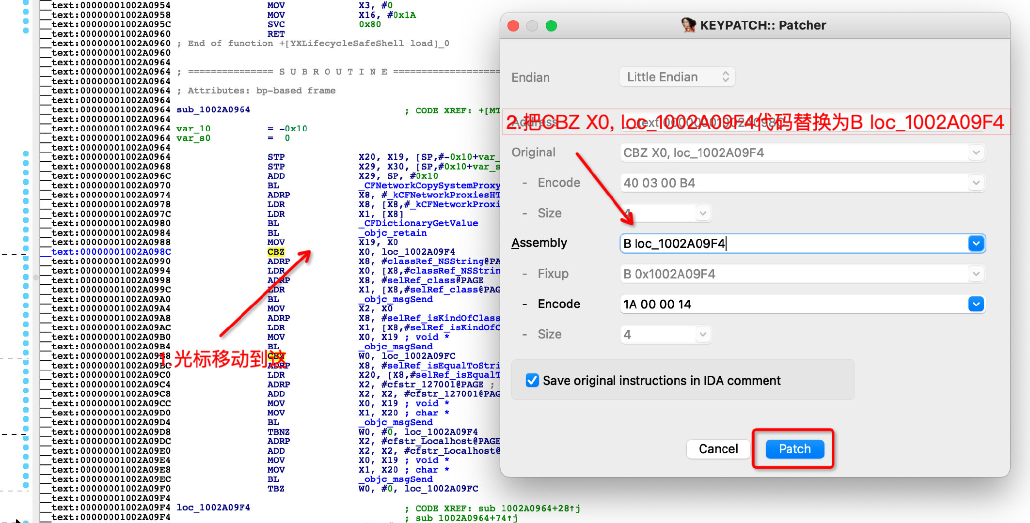
Task: Click the Attributes: bp-based frame comment
Action: (262, 91)
